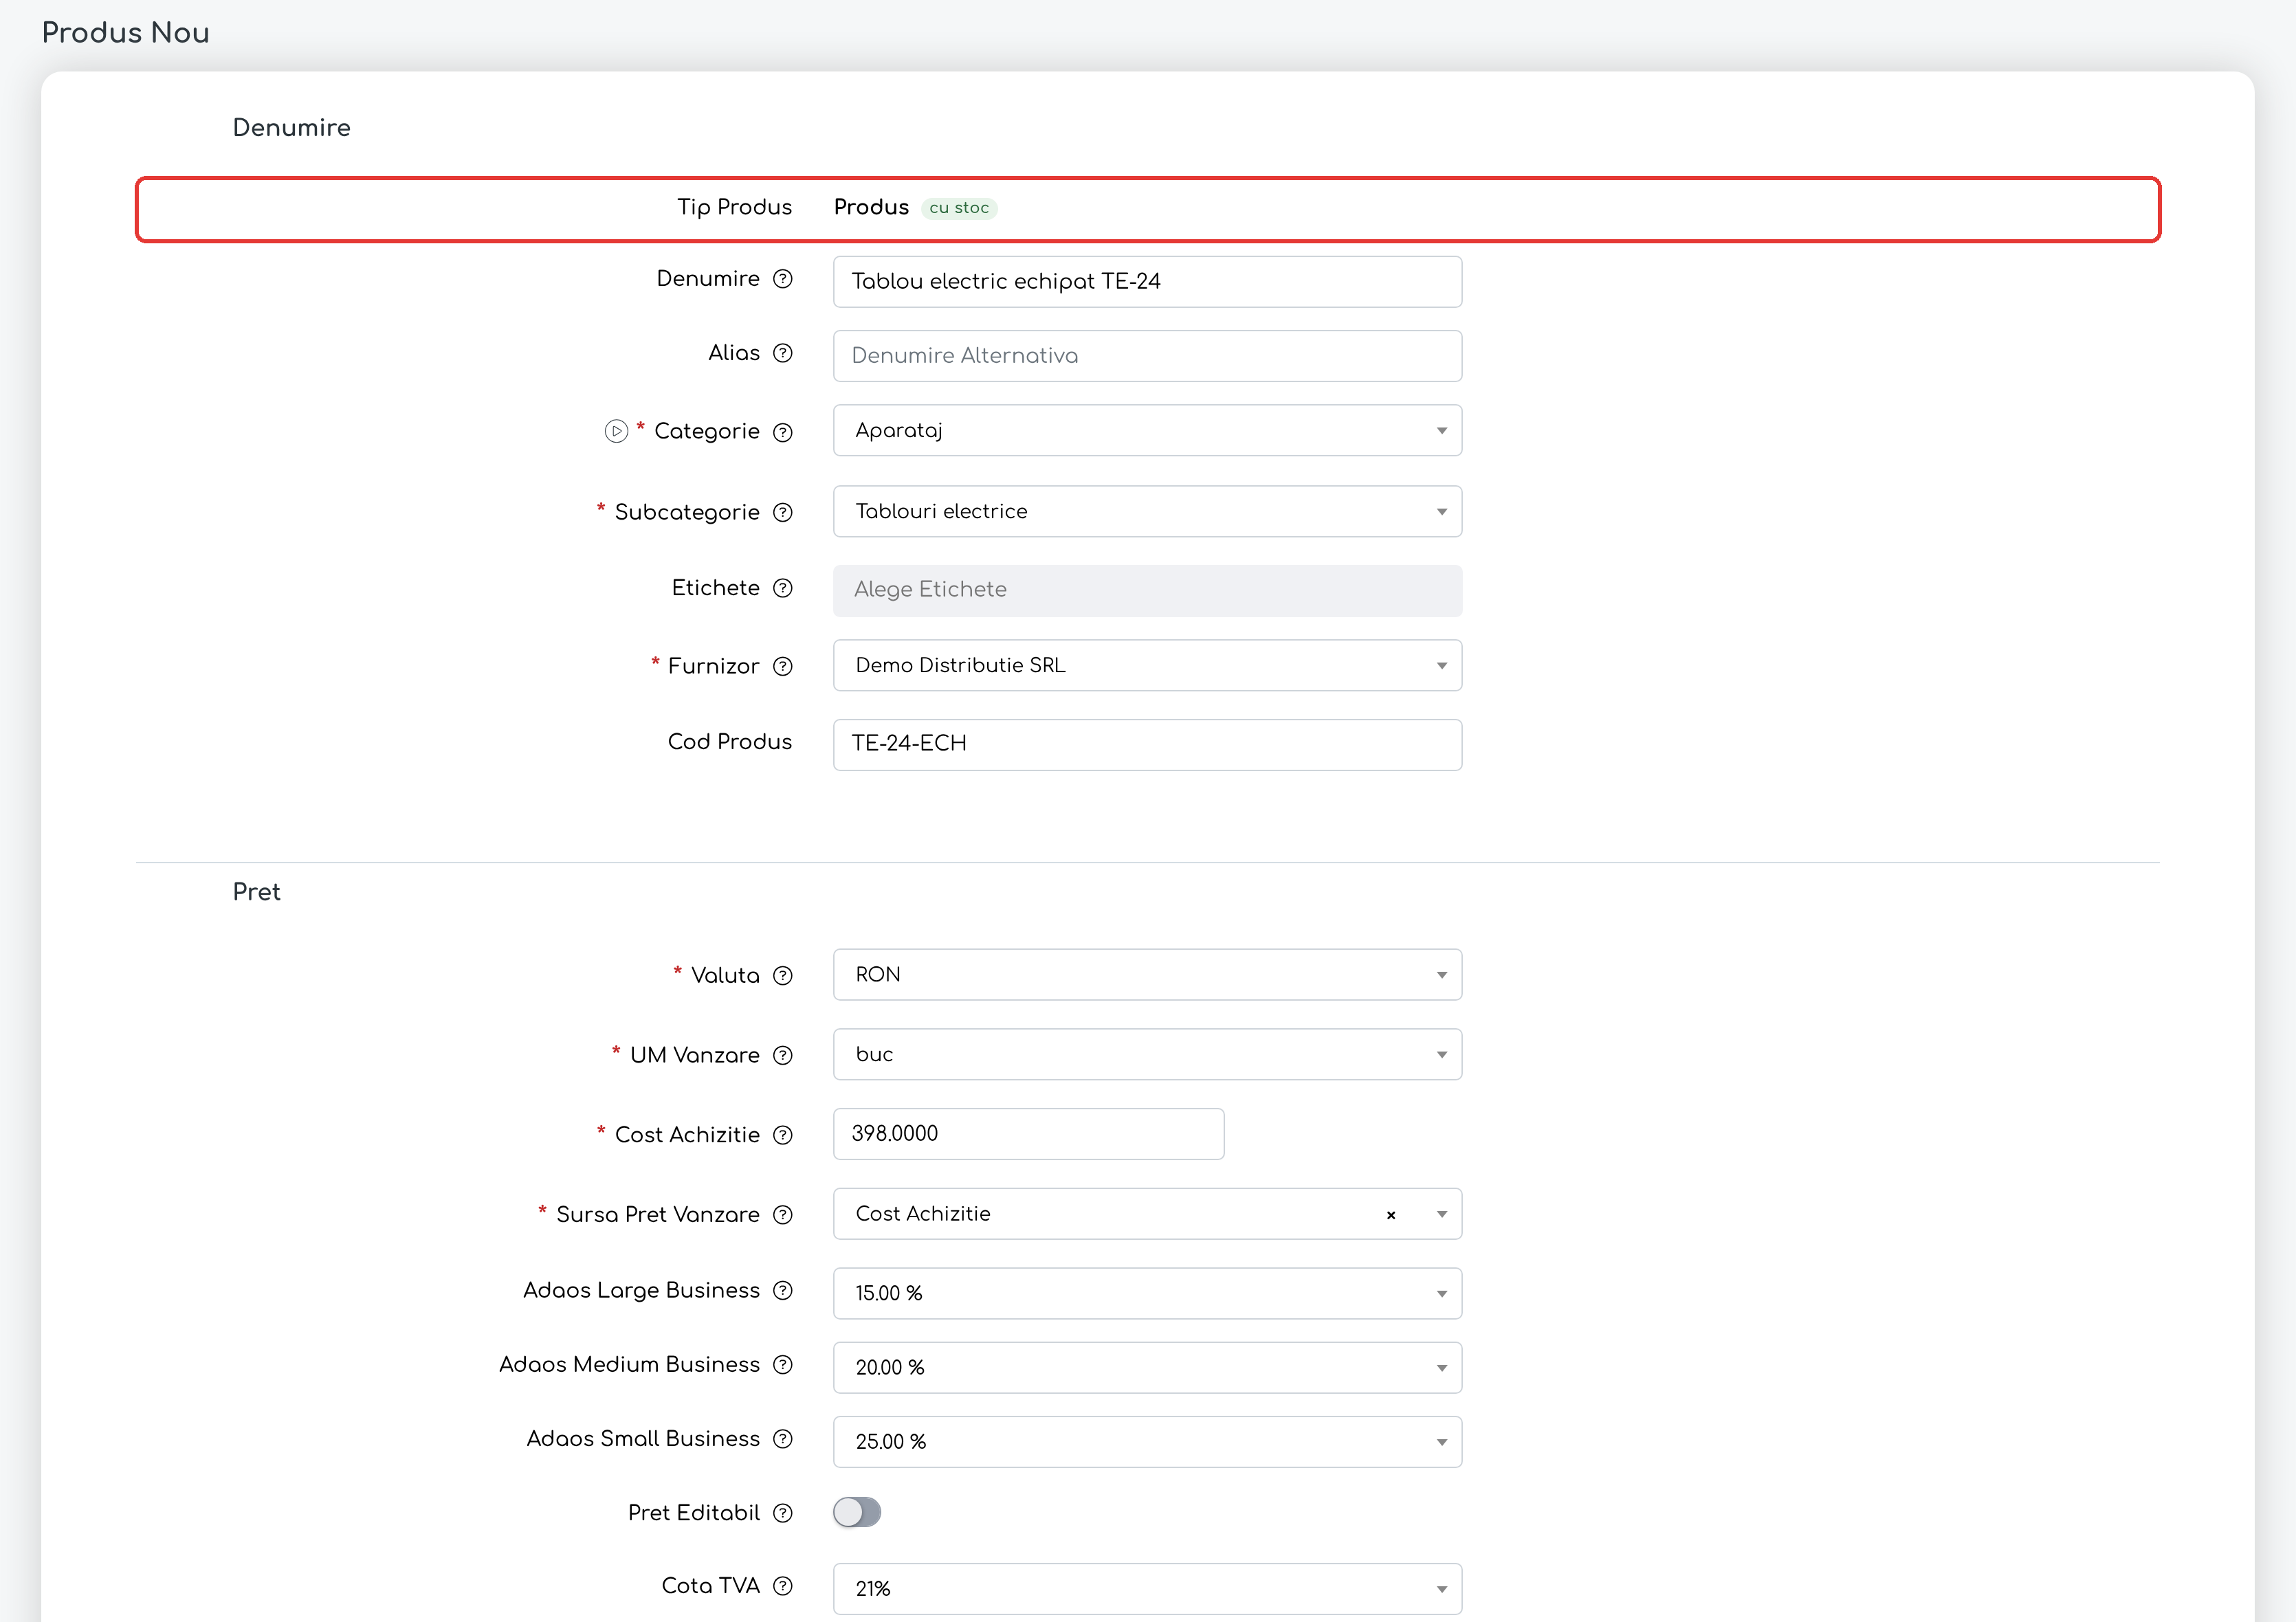Click the 'cu stoc' badge

point(959,208)
